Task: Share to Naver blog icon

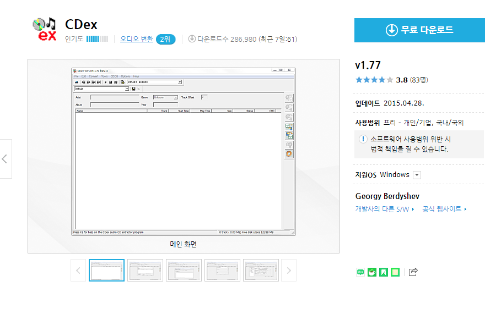Action: point(360,272)
